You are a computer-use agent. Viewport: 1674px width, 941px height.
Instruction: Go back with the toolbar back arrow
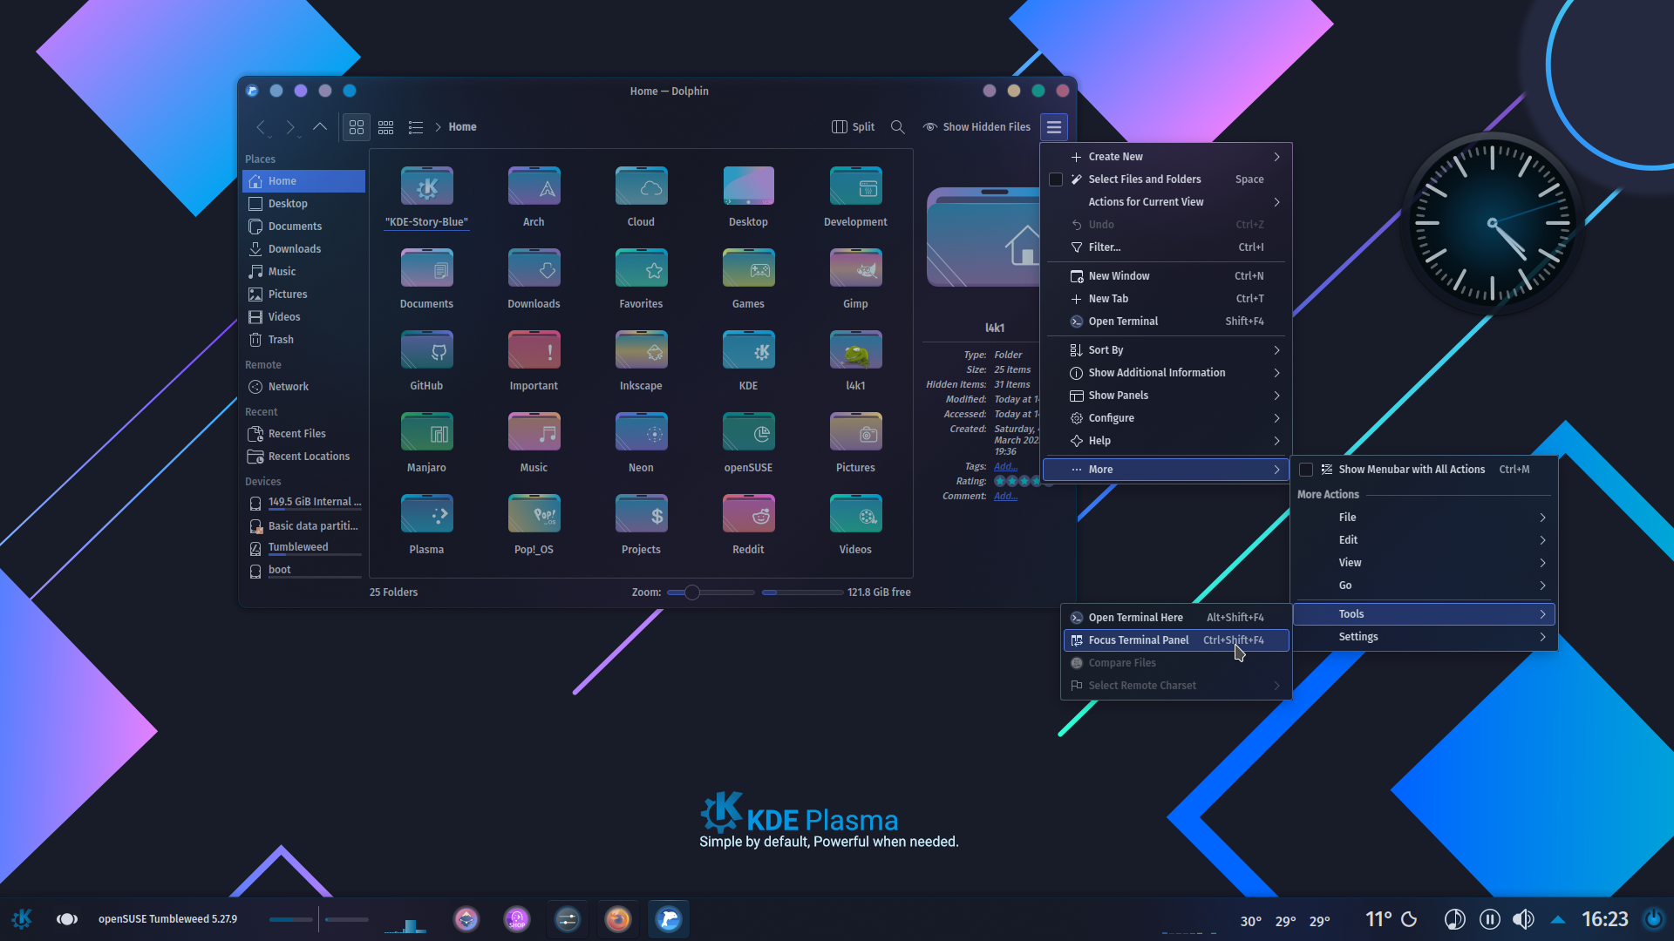(x=261, y=127)
